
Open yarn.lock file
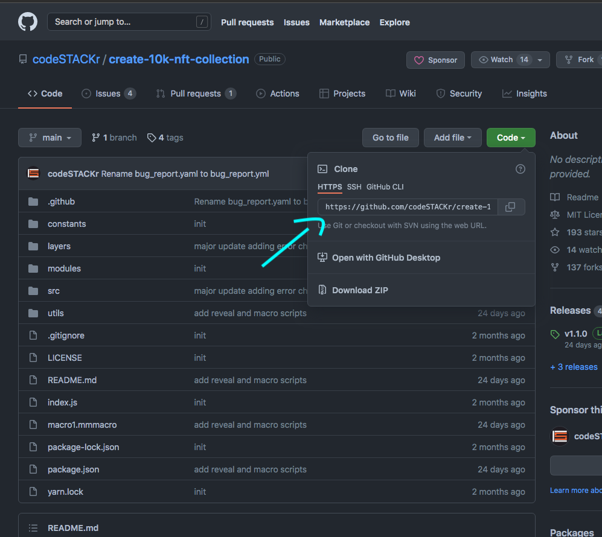65,491
